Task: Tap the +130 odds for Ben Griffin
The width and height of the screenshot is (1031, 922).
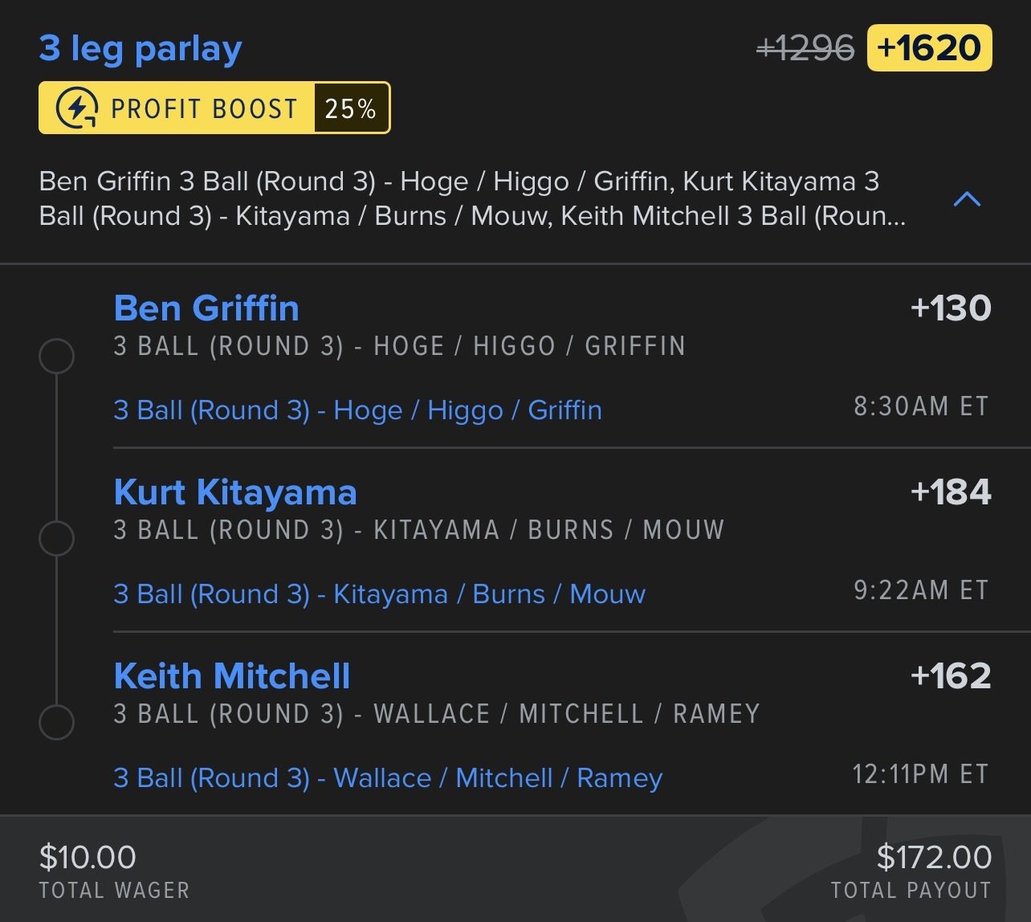Action: (x=951, y=308)
